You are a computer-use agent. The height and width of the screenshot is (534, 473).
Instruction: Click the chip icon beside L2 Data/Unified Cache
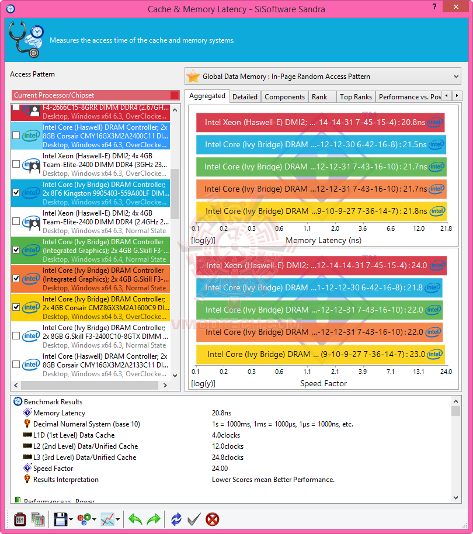[x=27, y=445]
